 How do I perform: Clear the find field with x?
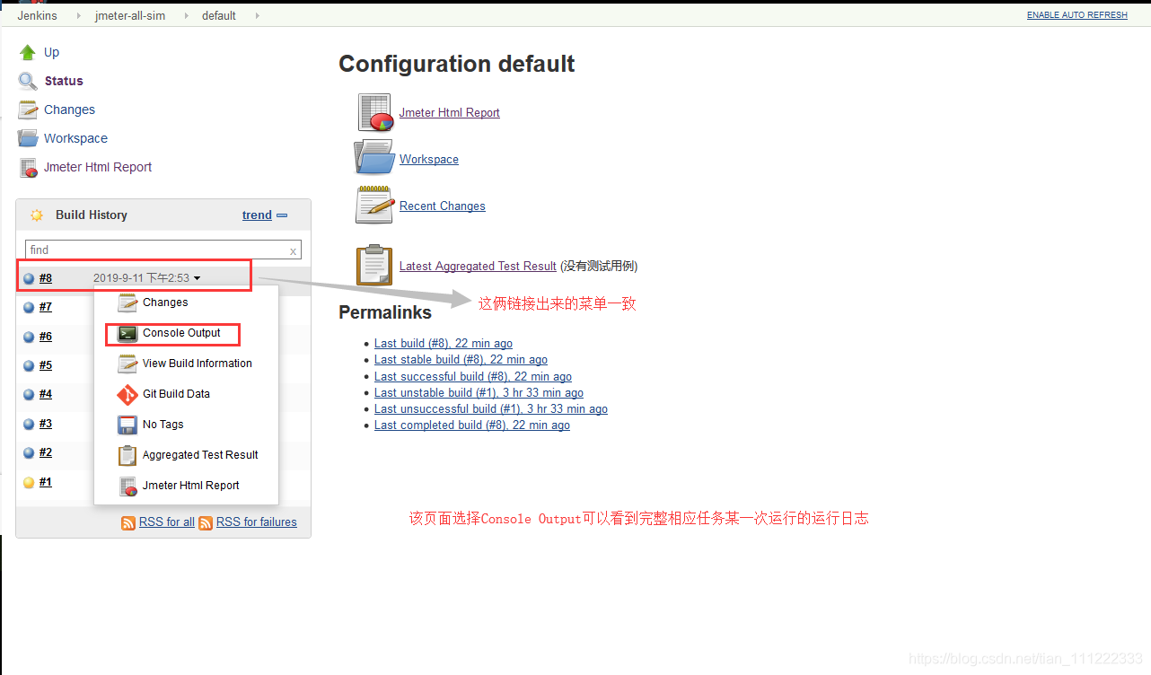(293, 251)
